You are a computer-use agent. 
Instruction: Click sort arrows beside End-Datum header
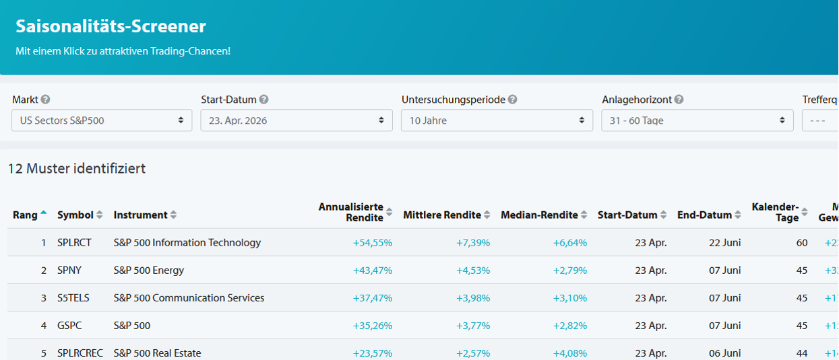738,215
